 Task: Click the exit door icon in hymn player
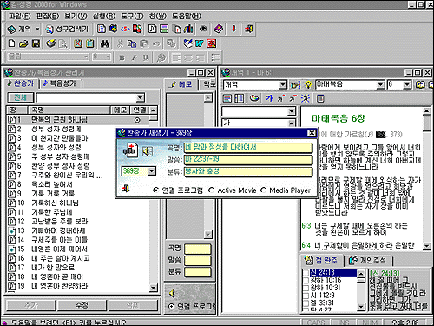pos(126,189)
